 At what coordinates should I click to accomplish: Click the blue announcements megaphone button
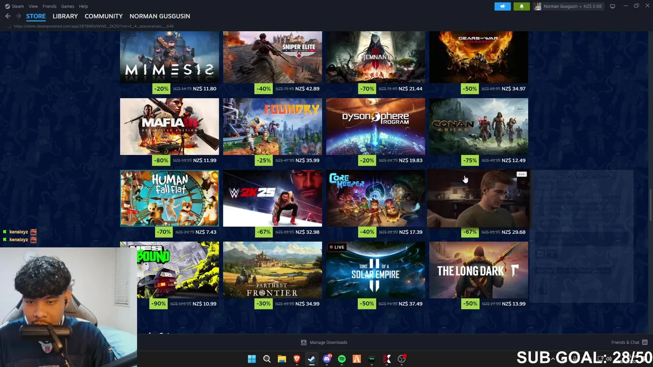503,6
